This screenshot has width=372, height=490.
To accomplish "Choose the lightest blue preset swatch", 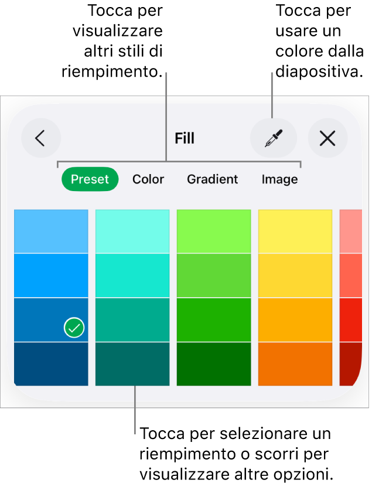I will (x=51, y=232).
